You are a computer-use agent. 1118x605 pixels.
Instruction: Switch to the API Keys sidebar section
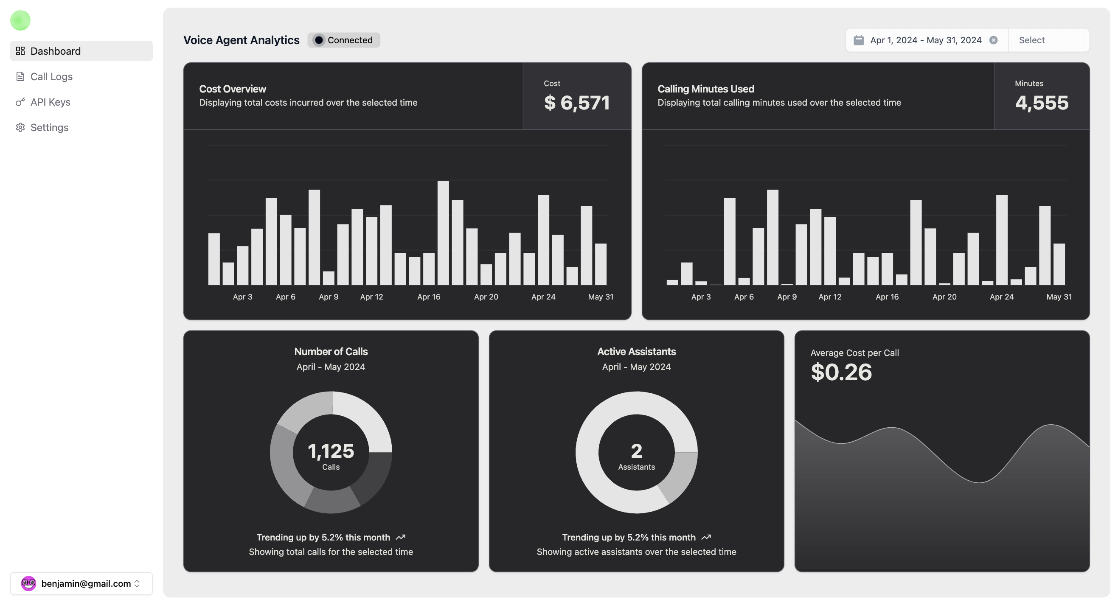[x=51, y=102]
